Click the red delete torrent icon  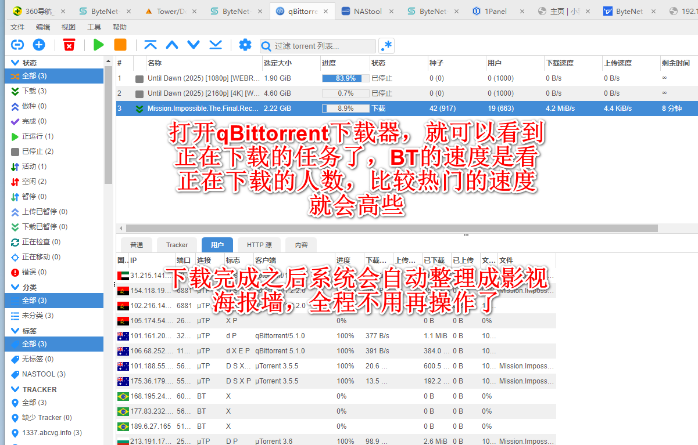(69, 45)
